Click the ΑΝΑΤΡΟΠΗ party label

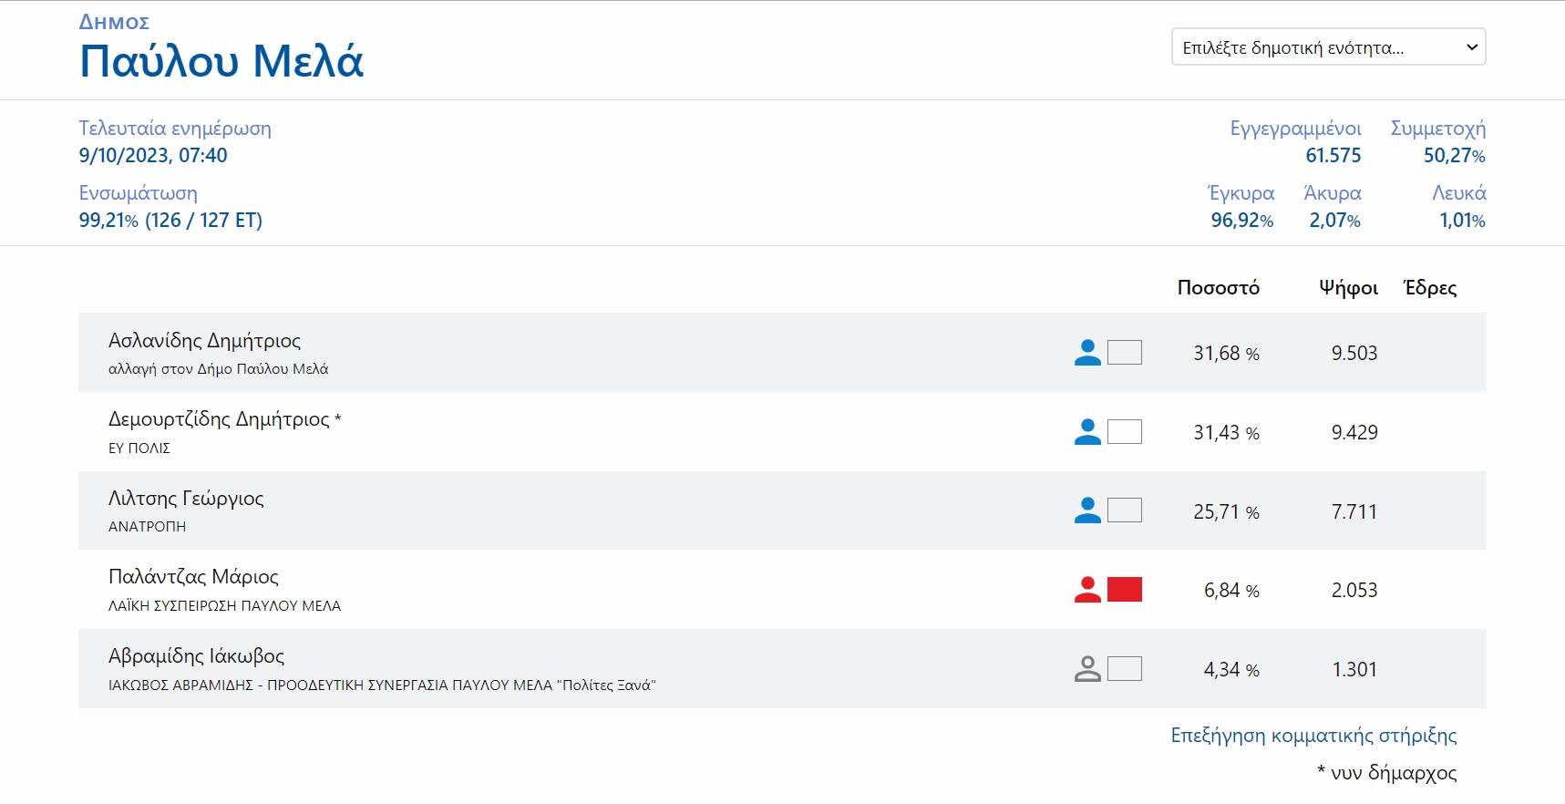coord(147,527)
